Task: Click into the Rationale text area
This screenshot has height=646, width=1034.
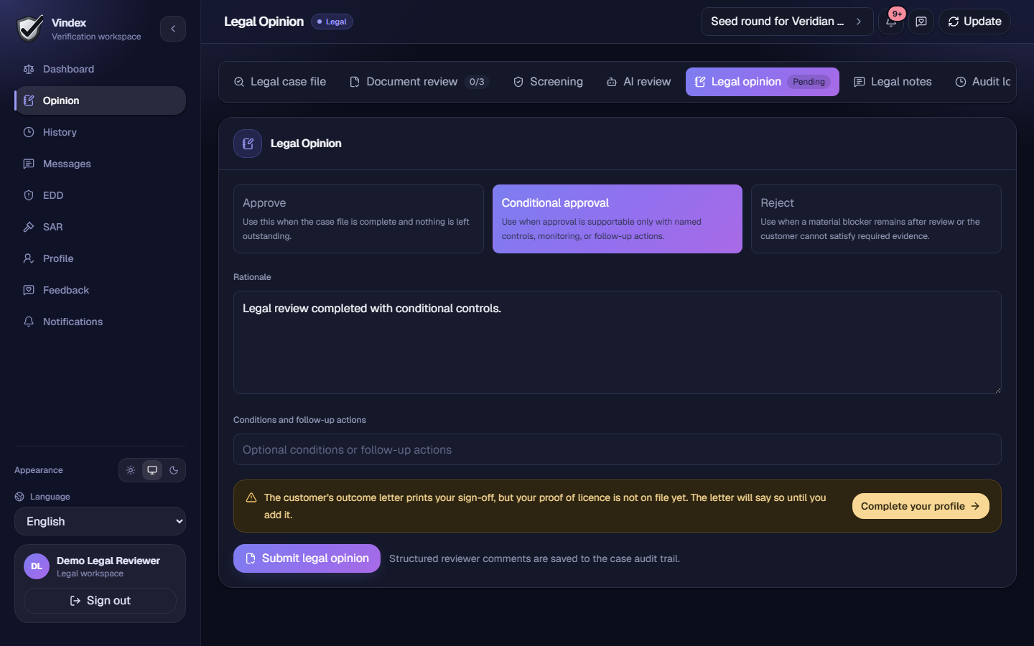Action: tap(618, 342)
